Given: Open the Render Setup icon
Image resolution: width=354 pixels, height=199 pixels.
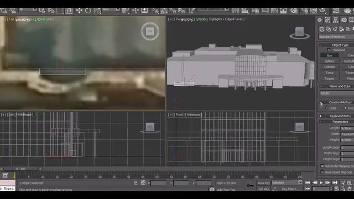Looking at the screenshot, I should (304, 11).
